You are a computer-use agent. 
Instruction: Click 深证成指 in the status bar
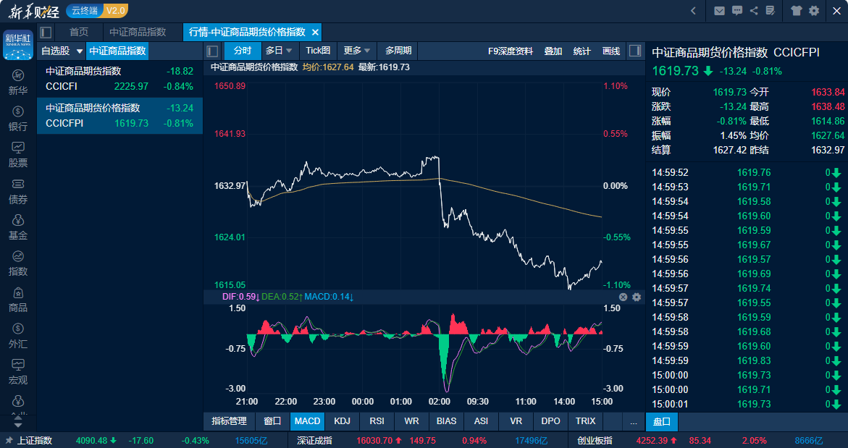[x=314, y=441]
